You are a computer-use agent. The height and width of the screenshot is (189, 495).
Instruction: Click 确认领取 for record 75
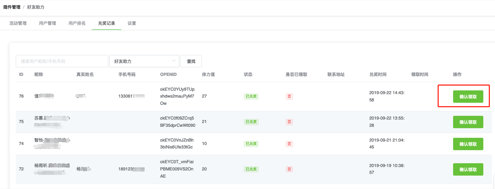pyautogui.click(x=468, y=122)
